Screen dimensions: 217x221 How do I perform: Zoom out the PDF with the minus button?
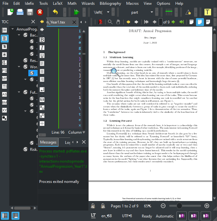(x=163, y=206)
